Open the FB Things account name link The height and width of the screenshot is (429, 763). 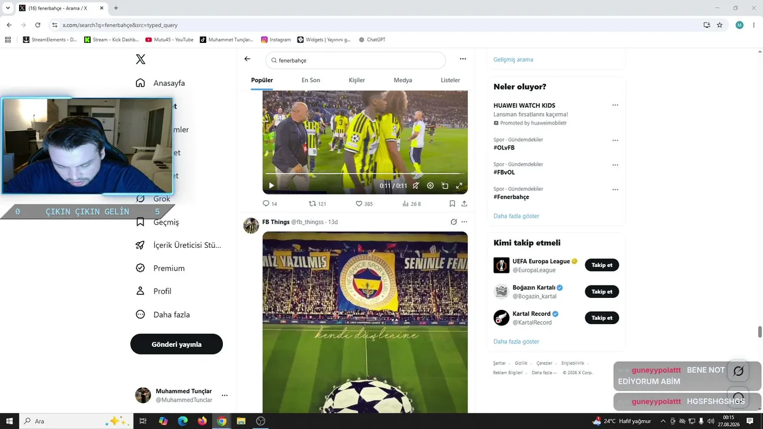click(x=275, y=222)
